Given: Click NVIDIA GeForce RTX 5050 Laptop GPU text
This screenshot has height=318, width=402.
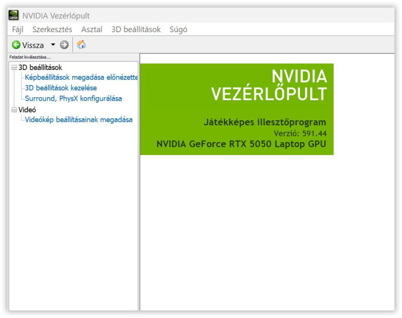Looking at the screenshot, I should (241, 144).
